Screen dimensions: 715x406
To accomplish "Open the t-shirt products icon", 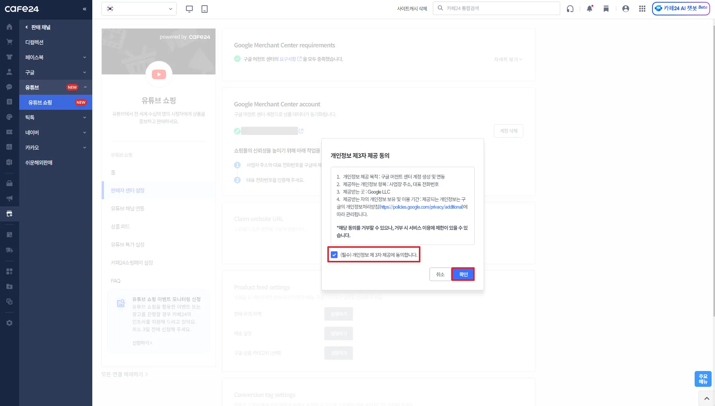I will [x=9, y=57].
